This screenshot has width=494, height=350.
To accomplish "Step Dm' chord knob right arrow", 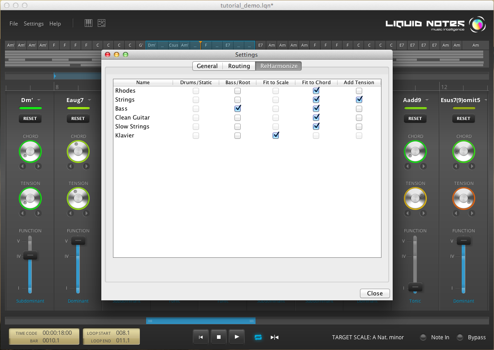I will pos(38,166).
